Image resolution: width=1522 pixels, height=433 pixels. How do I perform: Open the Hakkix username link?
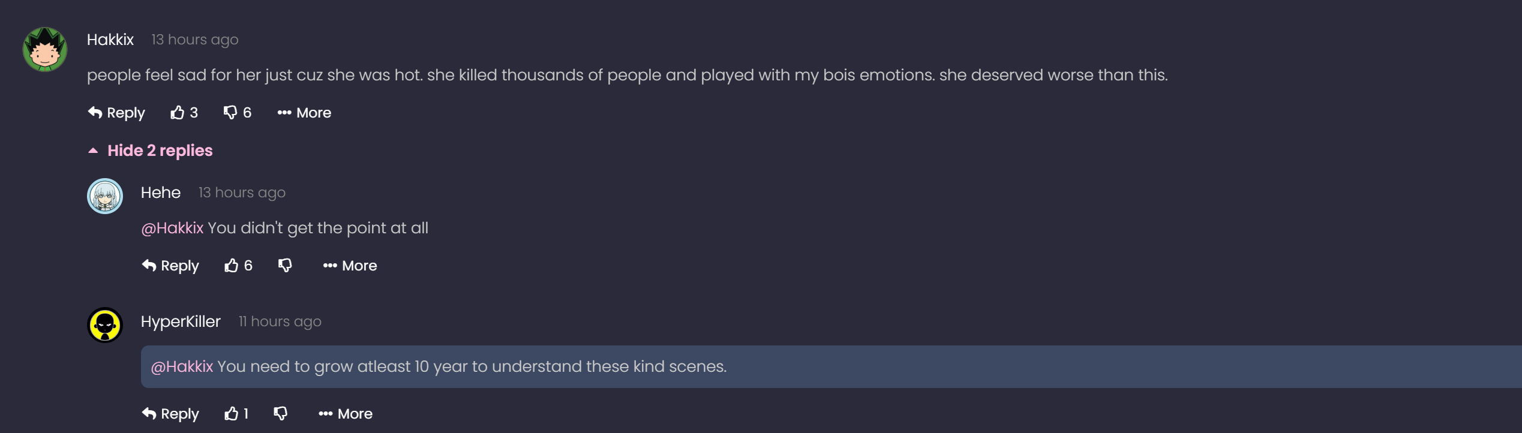(110, 40)
